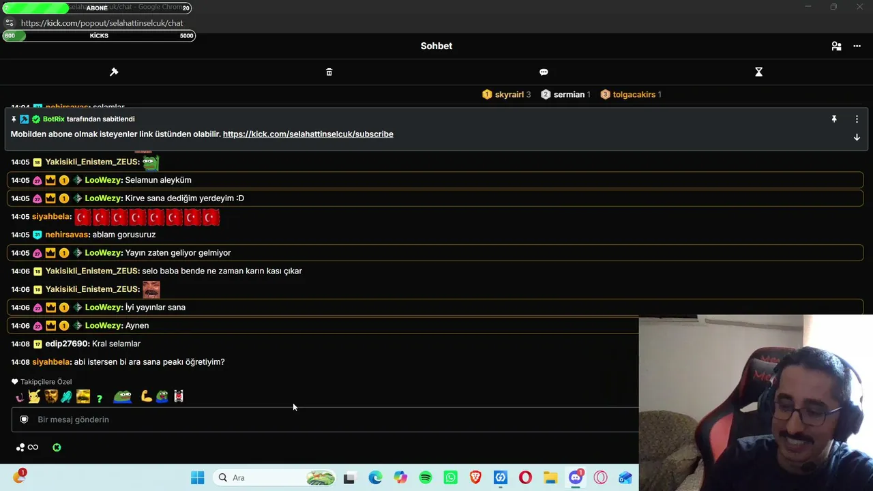Open the moderation hammer tool
Screen dimensions: 873x491
point(114,72)
